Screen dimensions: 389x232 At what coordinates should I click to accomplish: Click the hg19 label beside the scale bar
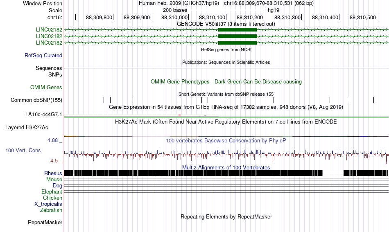tap(274, 10)
